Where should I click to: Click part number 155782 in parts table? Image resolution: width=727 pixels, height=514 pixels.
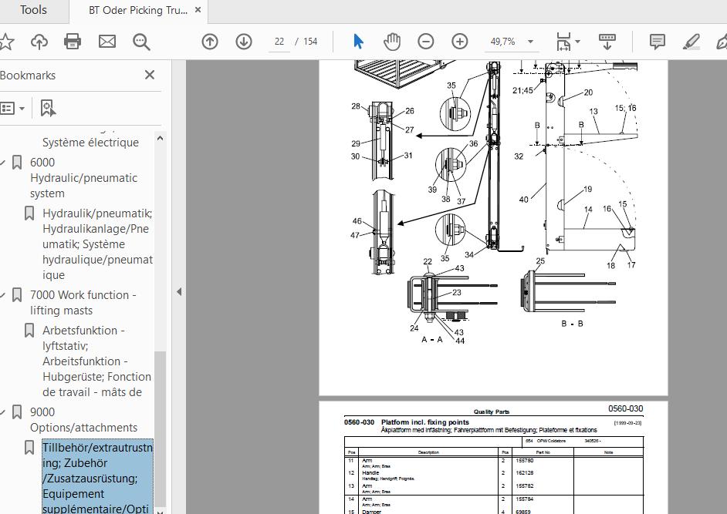(524, 486)
